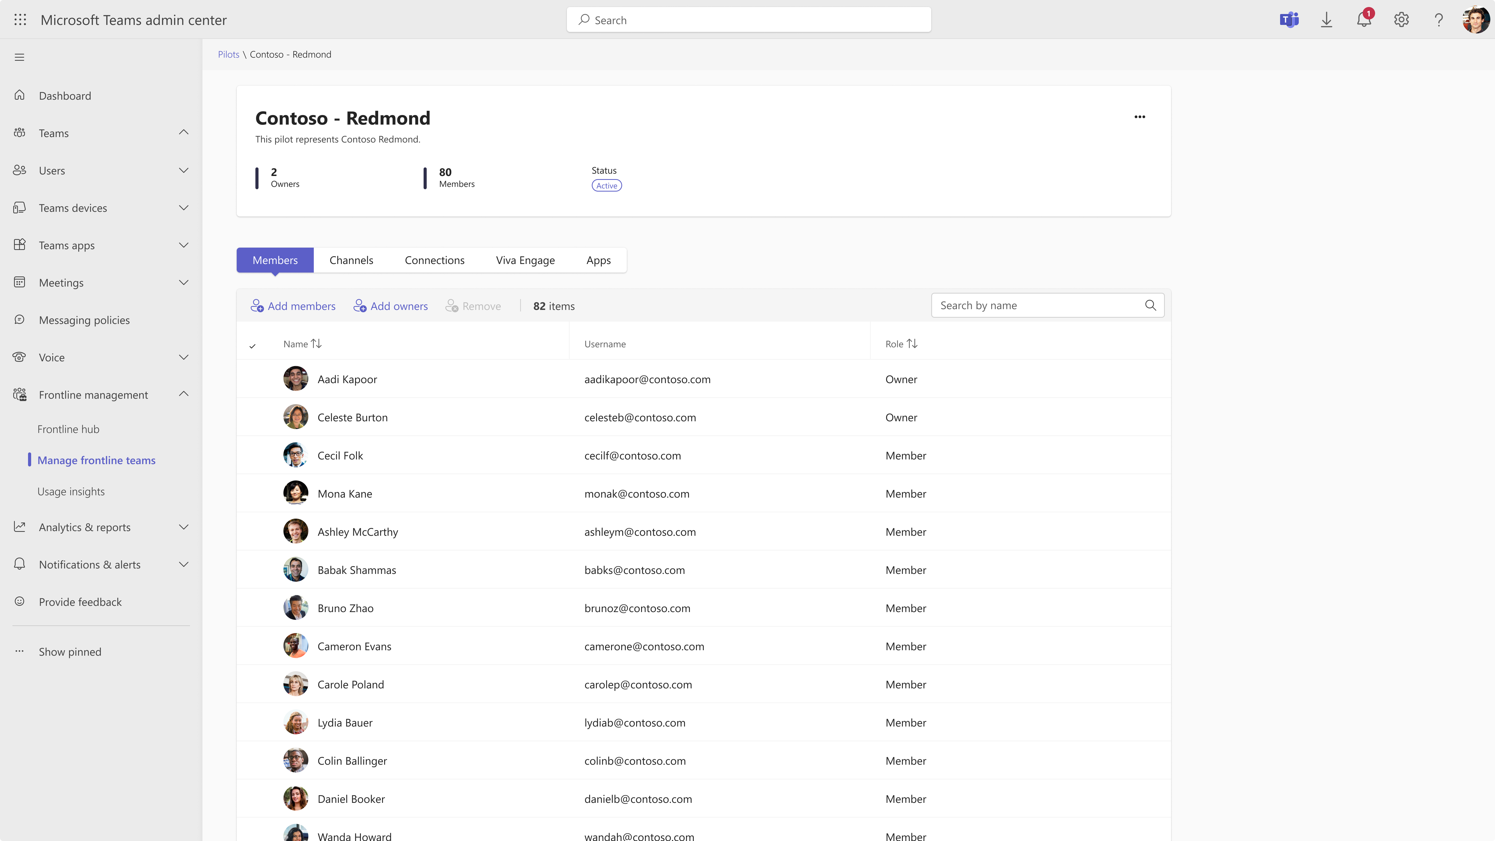Expand the Users section
Image resolution: width=1495 pixels, height=841 pixels.
(184, 170)
